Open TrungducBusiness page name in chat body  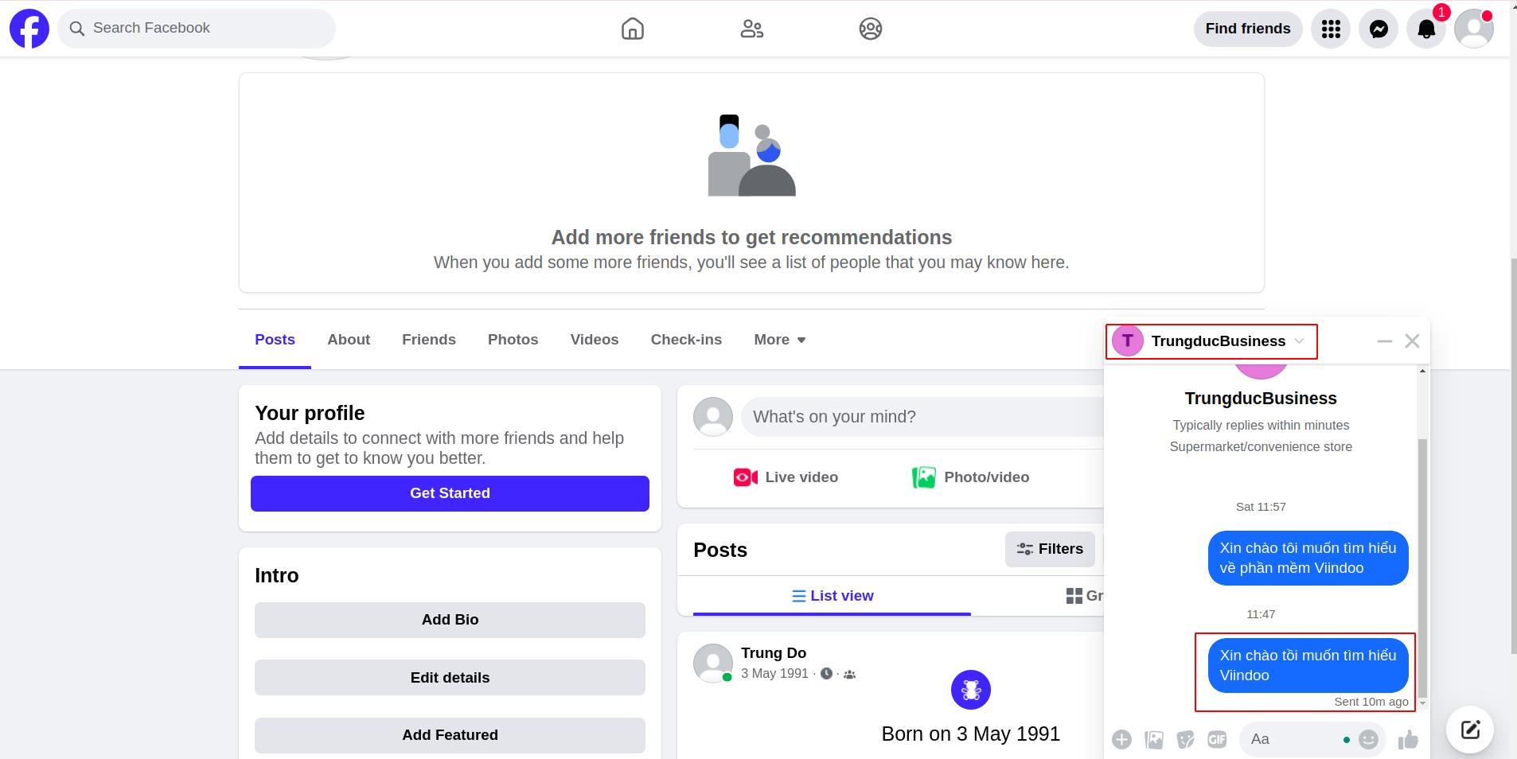pos(1261,399)
